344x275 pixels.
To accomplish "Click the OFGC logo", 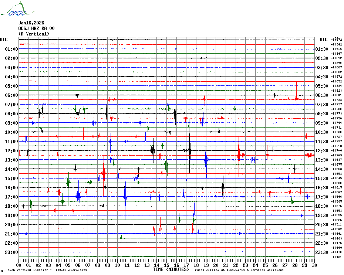I will pyautogui.click(x=17, y=9).
